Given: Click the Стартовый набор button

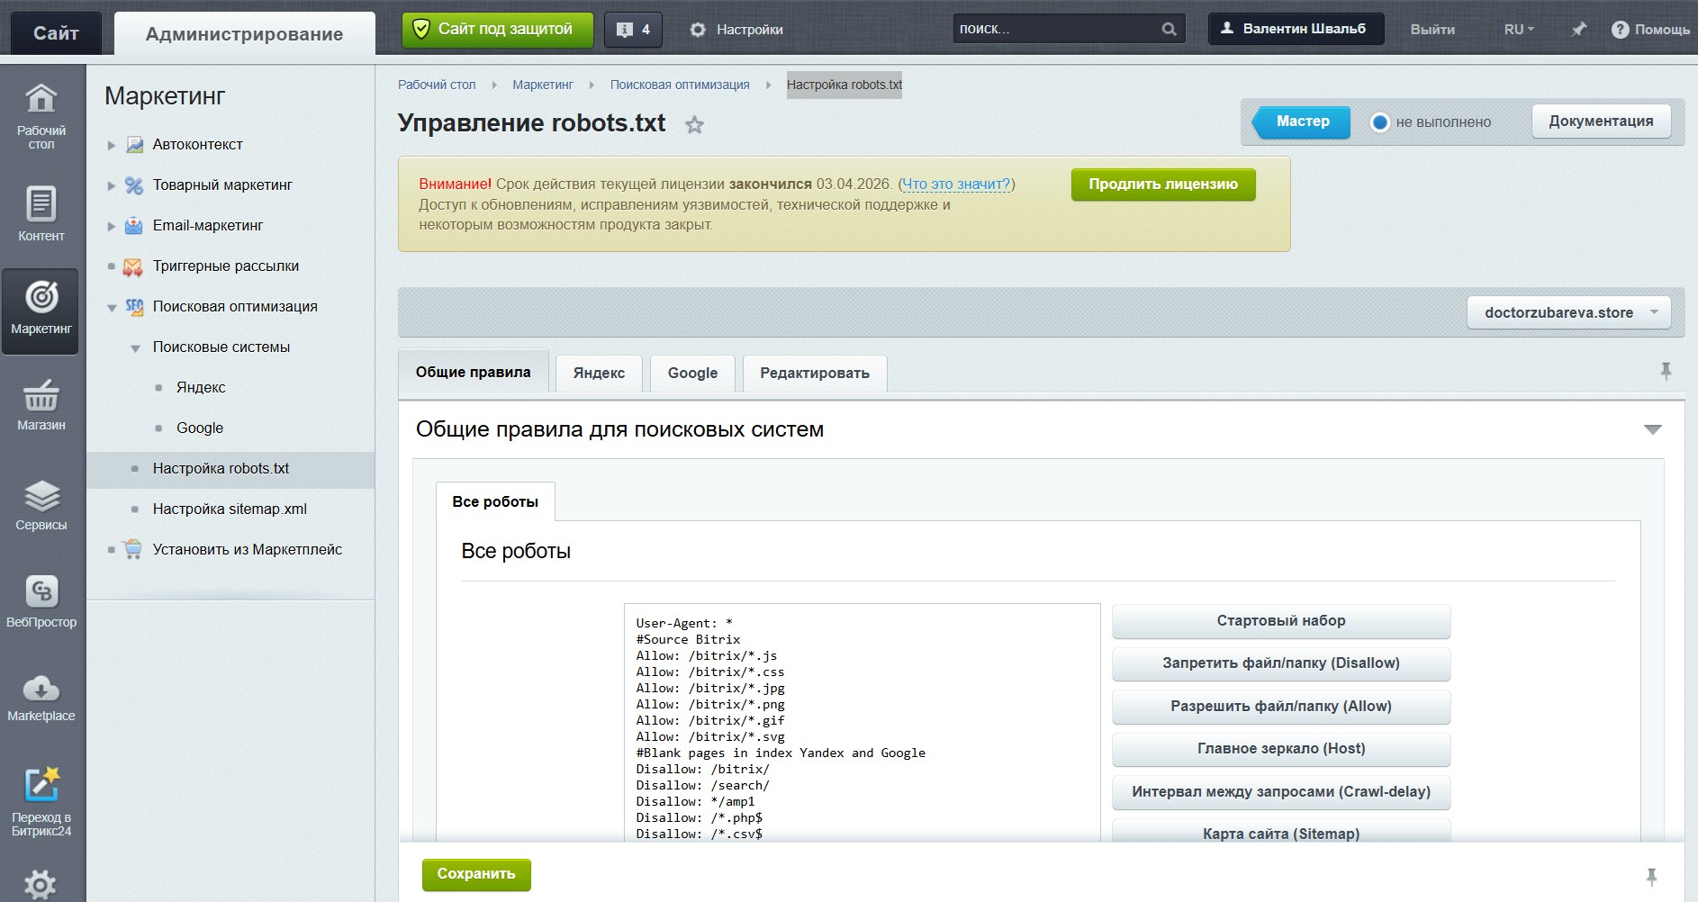Looking at the screenshot, I should [x=1281, y=621].
